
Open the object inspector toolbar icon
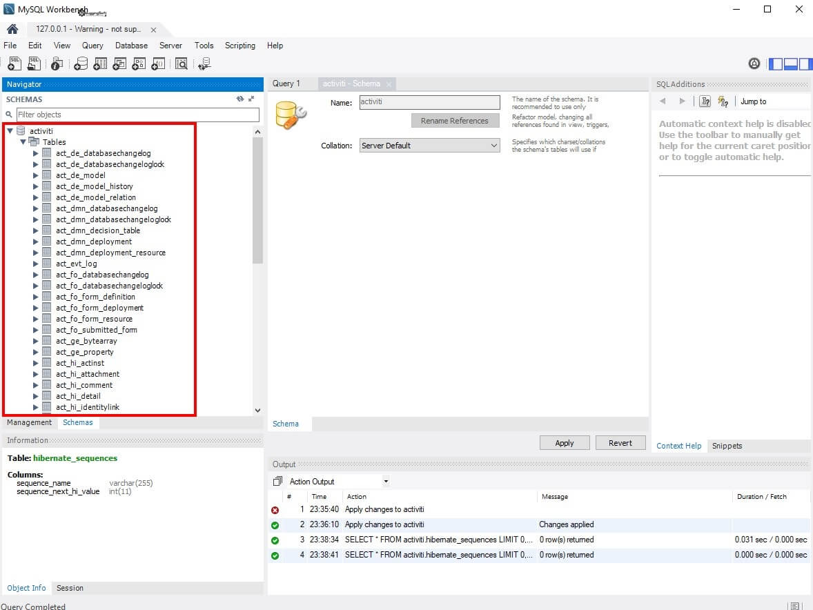[57, 63]
